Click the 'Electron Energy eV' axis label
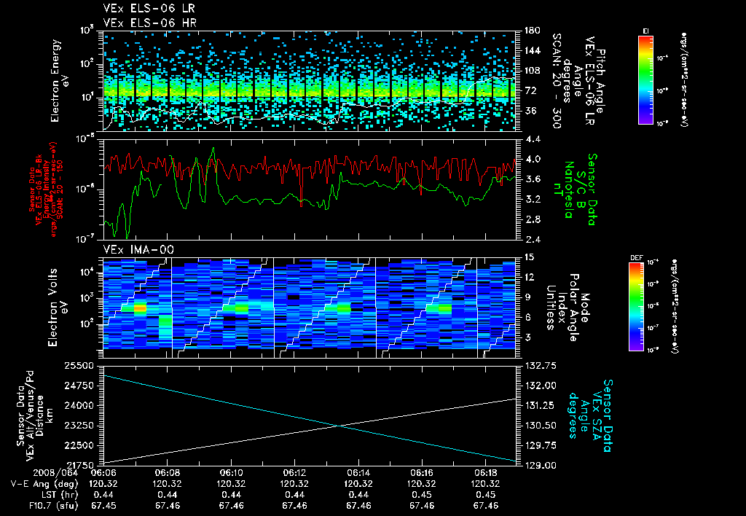Viewport: 746px width, 516px height. [60, 81]
